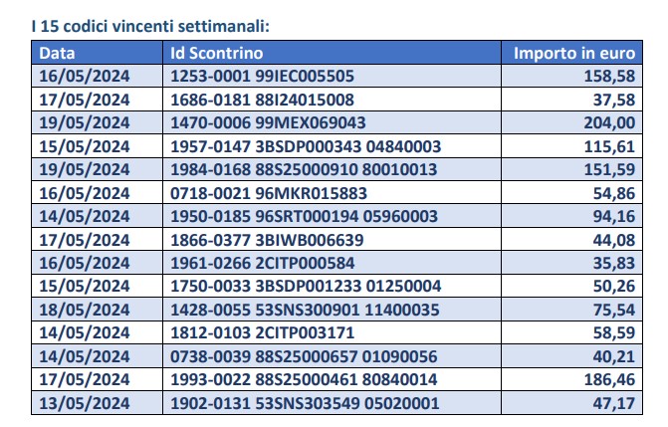The height and width of the screenshot is (427, 668).
Task: Click the 13/05/2024 date cell
Action: [98, 403]
